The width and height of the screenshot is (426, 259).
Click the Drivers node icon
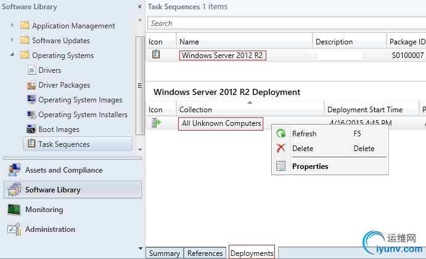click(31, 70)
